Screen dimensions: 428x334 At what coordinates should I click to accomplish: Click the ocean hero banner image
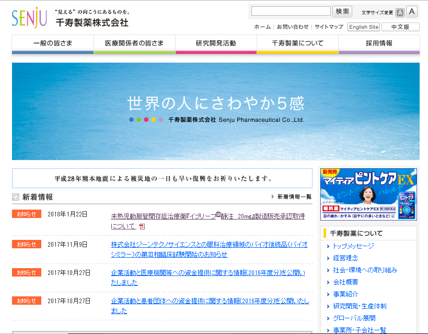[216, 111]
